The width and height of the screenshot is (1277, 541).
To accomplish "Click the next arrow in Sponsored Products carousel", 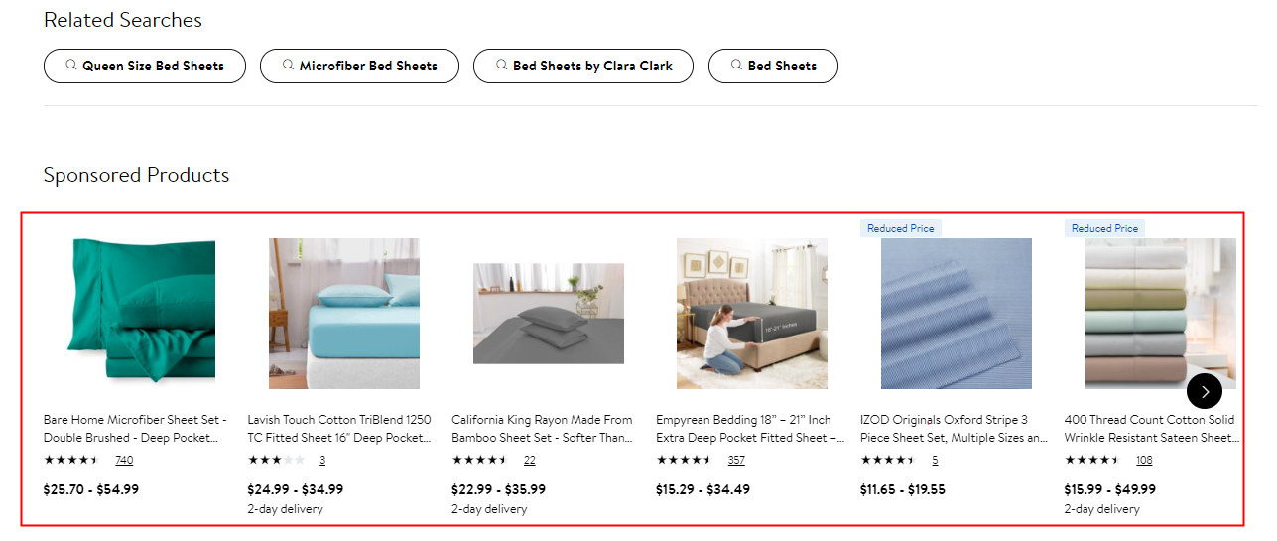I will click(x=1204, y=390).
